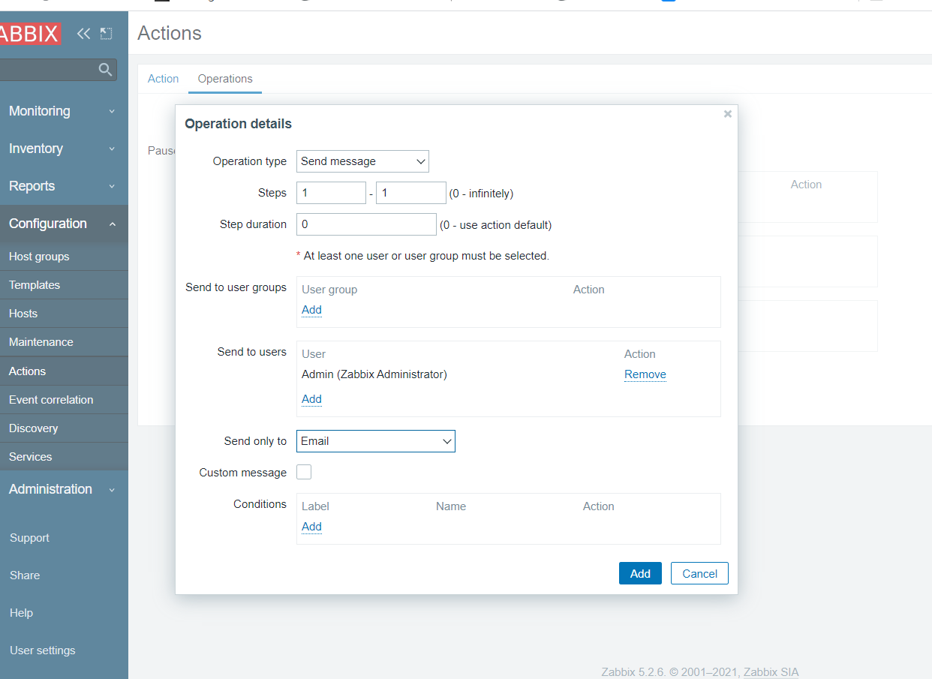Click the sidebar search magnifier icon
932x679 pixels.
click(105, 70)
